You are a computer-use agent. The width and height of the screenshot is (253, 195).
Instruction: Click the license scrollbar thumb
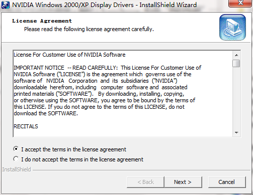pos(236,64)
